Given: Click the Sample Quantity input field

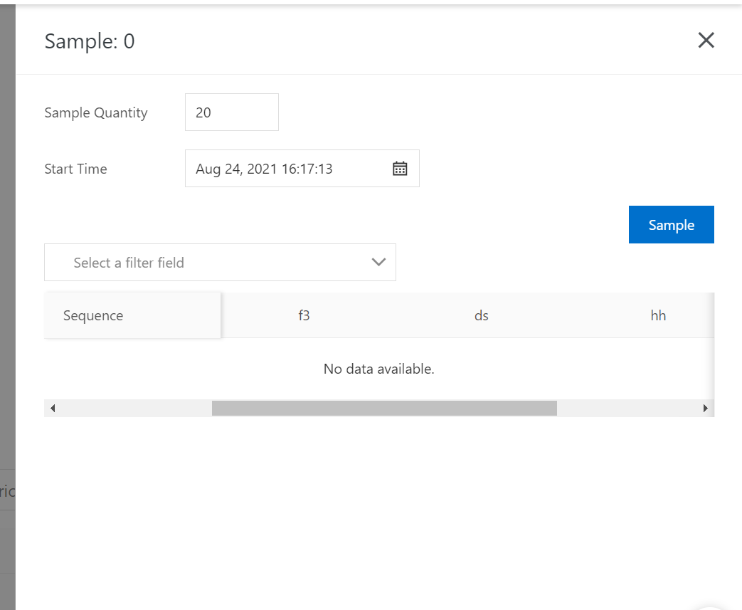Looking at the screenshot, I should (231, 112).
